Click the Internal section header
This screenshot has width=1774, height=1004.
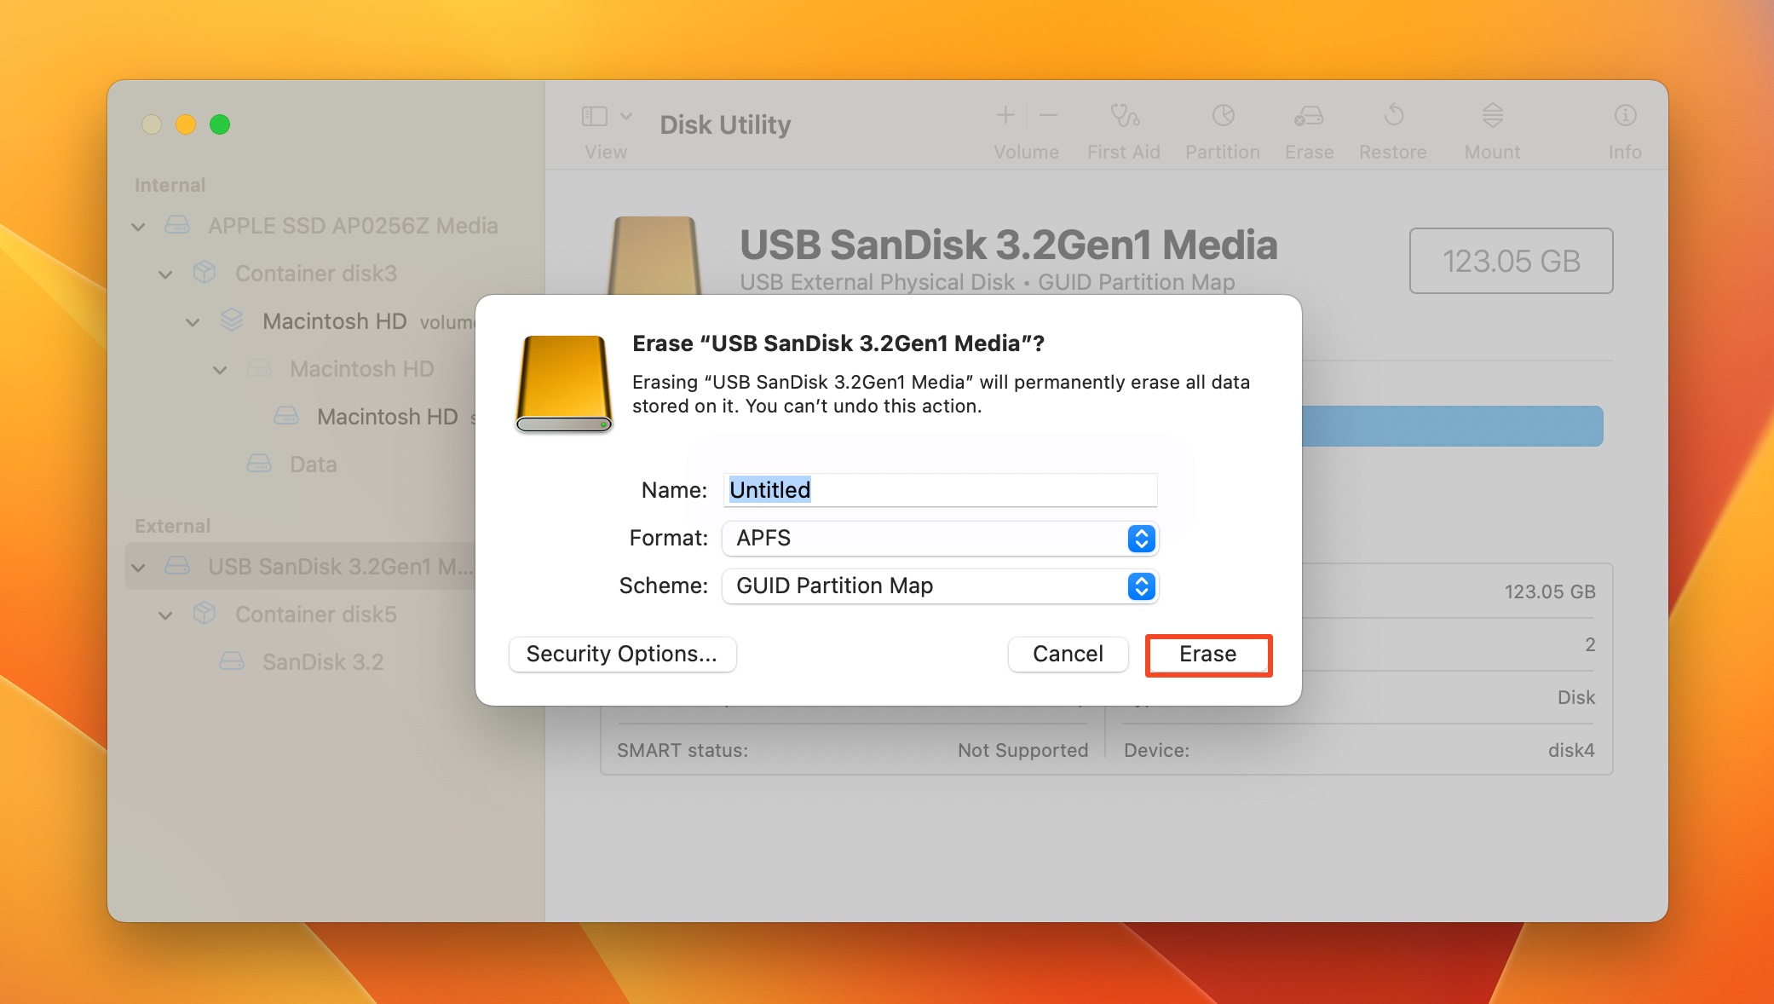[x=170, y=185]
